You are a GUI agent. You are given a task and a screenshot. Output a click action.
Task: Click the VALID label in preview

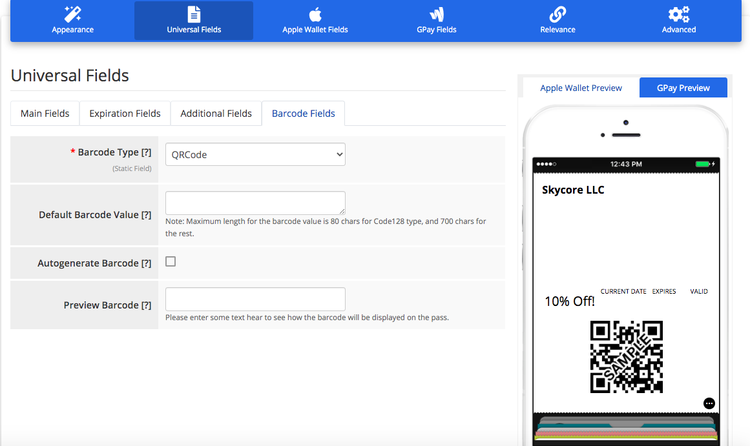pos(699,291)
